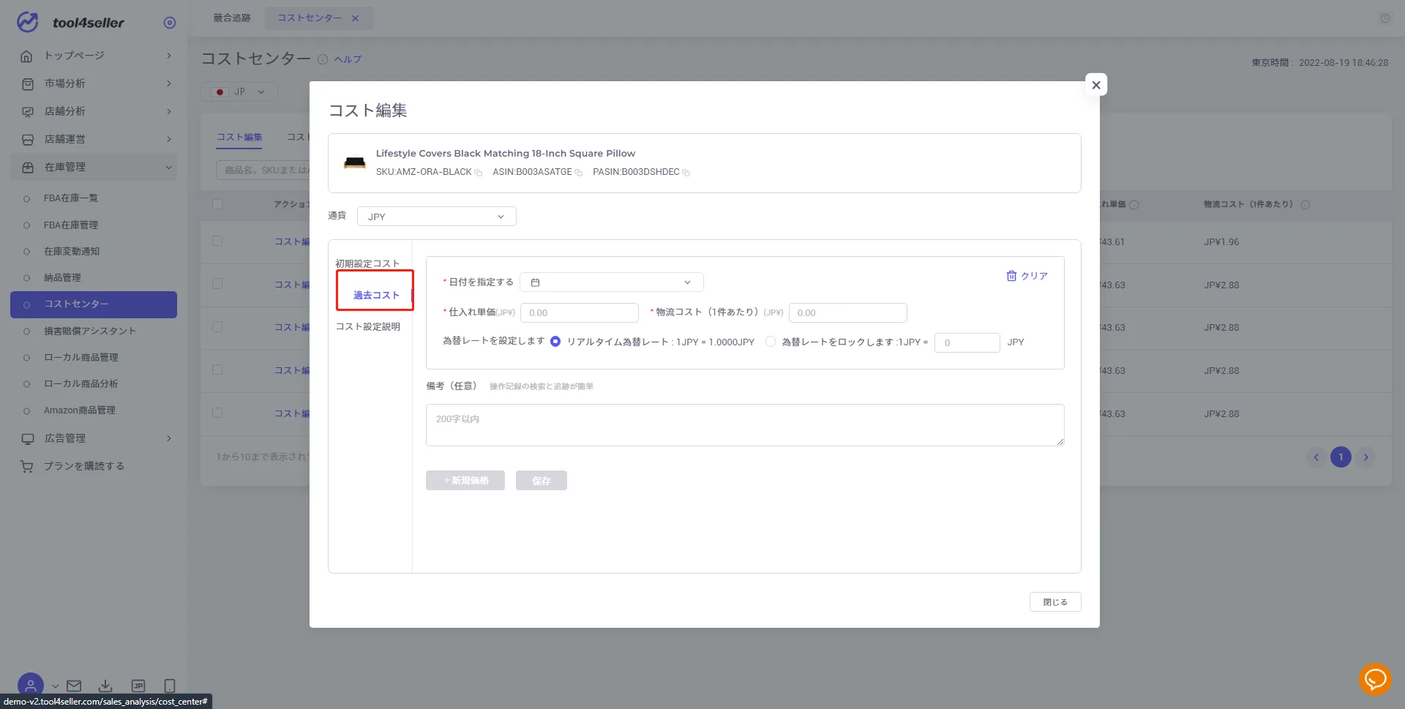Click the mobile device icon at bottom
Image resolution: width=1405 pixels, height=709 pixels.
(x=170, y=686)
